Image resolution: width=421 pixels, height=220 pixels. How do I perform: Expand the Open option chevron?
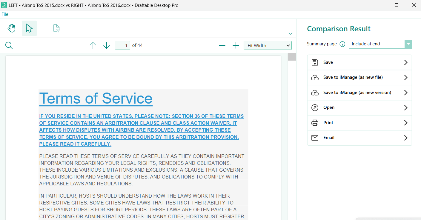405,107
